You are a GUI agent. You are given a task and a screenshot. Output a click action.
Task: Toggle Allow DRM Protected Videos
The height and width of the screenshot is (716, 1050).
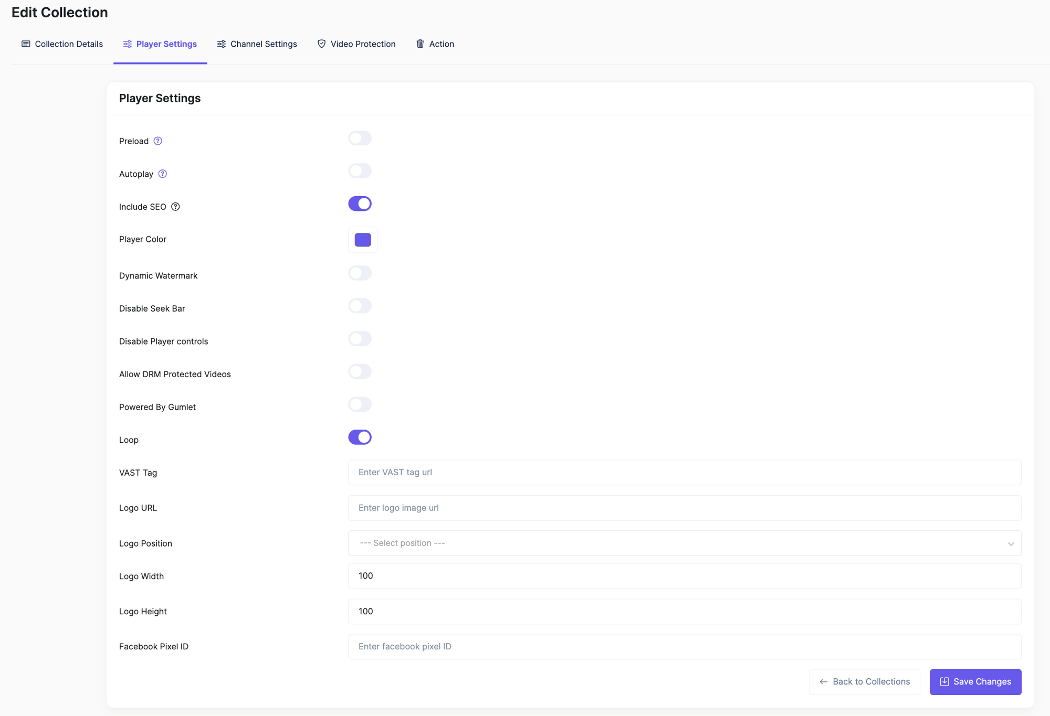360,372
